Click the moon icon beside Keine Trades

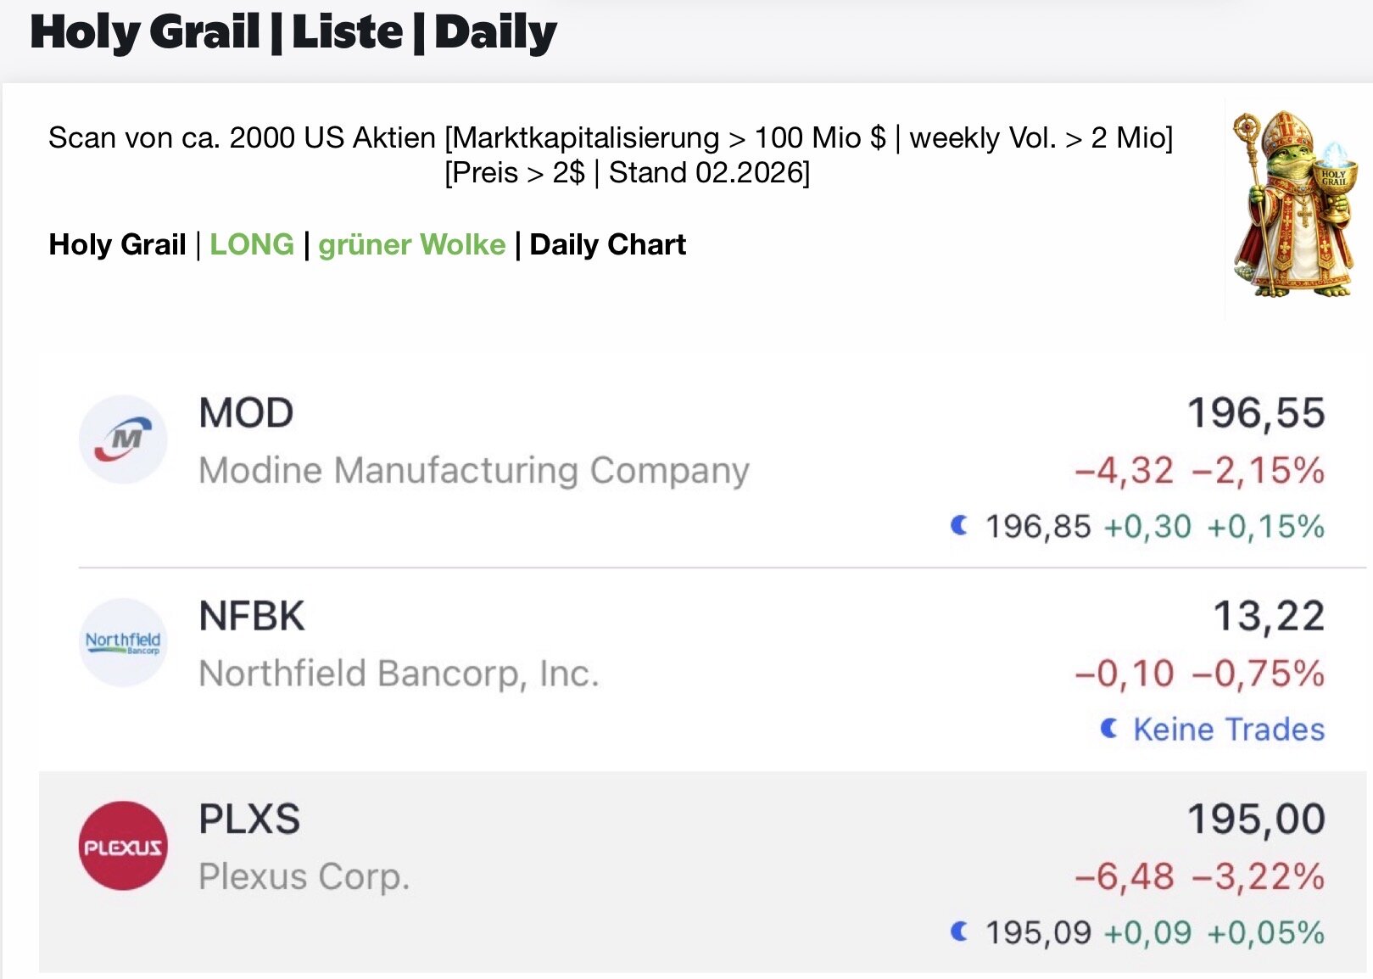tap(1108, 729)
